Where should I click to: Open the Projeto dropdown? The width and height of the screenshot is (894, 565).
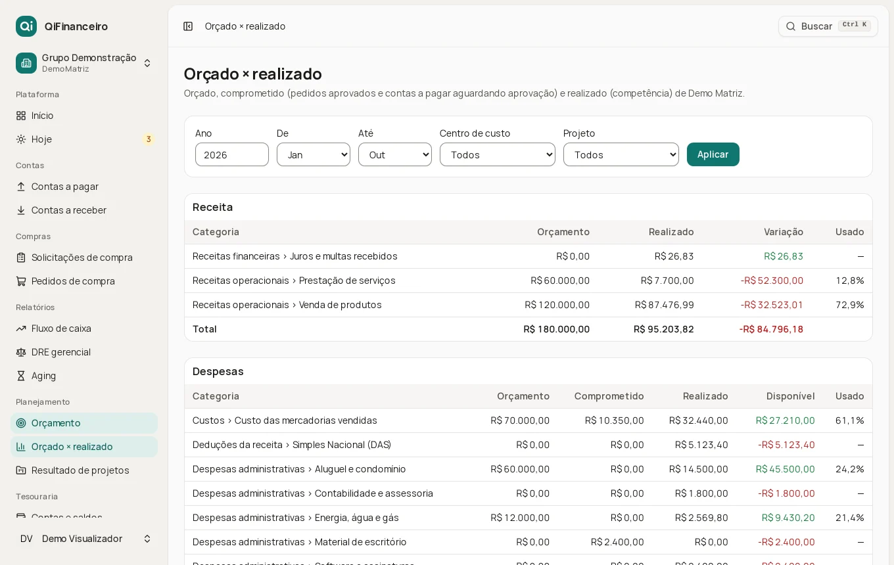[x=621, y=154]
